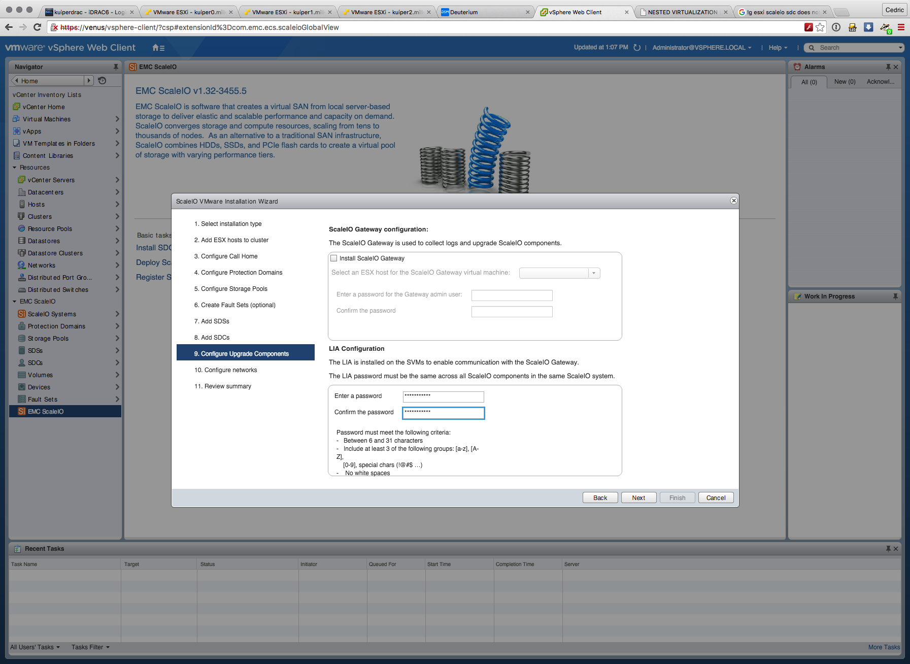Open the Help menu
Image resolution: width=910 pixels, height=664 pixels.
[x=778, y=48]
